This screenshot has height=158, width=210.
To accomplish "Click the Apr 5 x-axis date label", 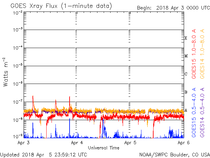I will click(x=130, y=143).
